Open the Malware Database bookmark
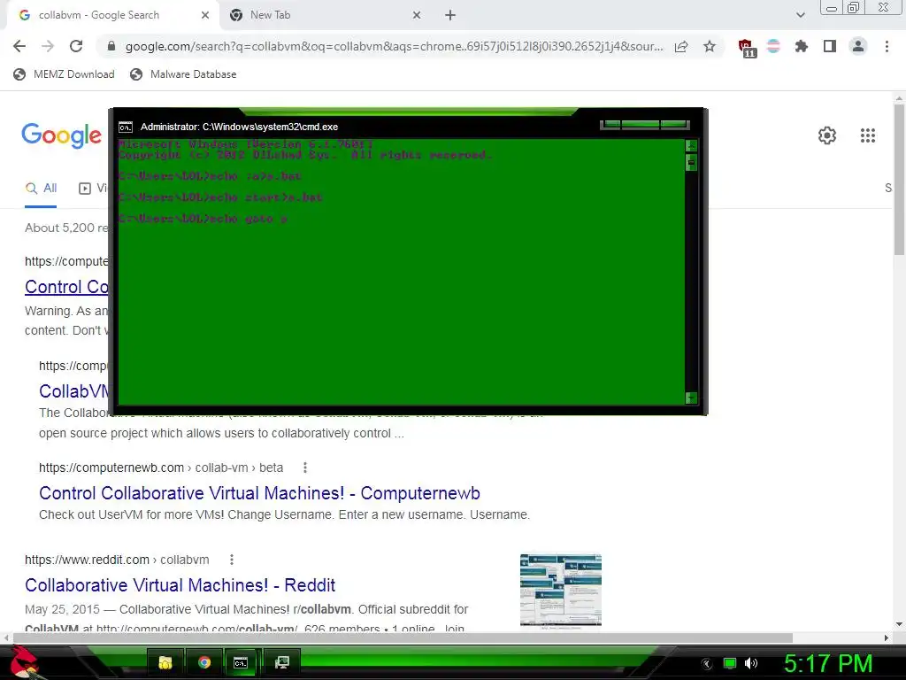 pyautogui.click(x=184, y=74)
